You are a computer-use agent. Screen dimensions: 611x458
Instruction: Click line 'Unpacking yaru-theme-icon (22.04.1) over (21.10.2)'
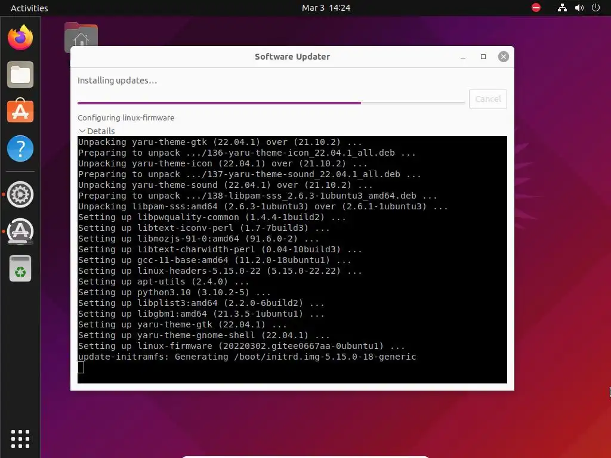pyautogui.click(x=223, y=163)
